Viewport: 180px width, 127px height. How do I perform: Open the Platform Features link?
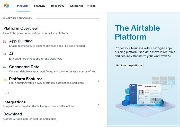click(x=26, y=79)
